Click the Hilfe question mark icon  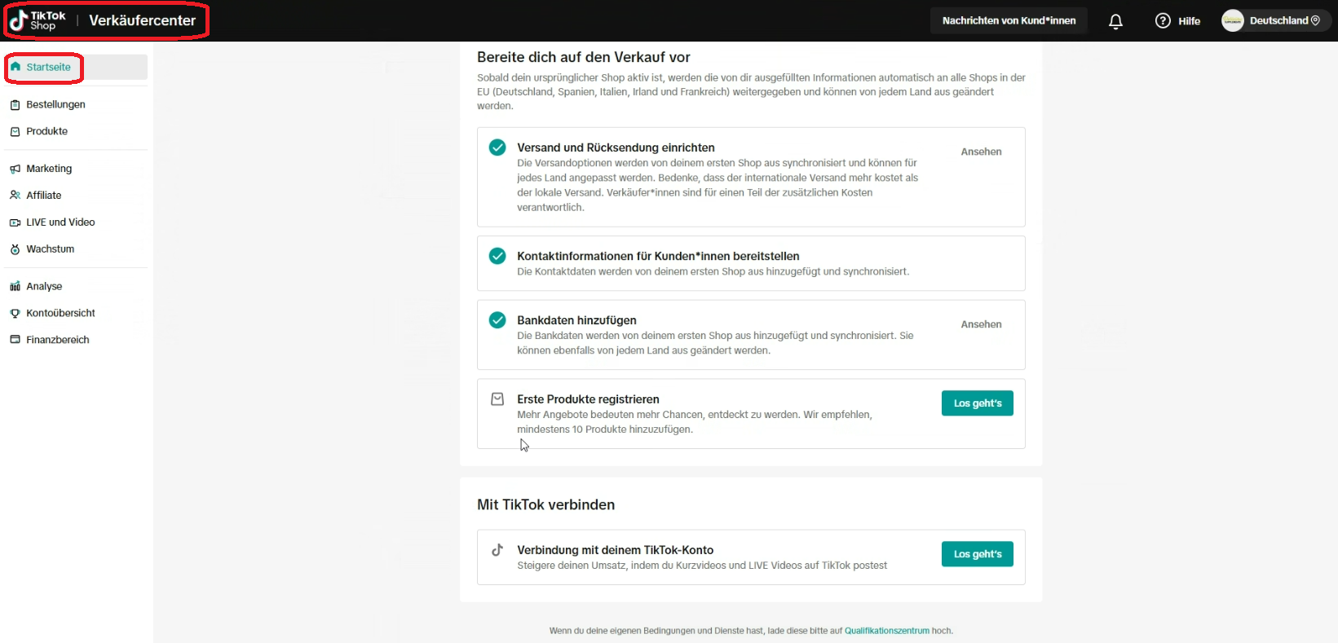pos(1163,21)
